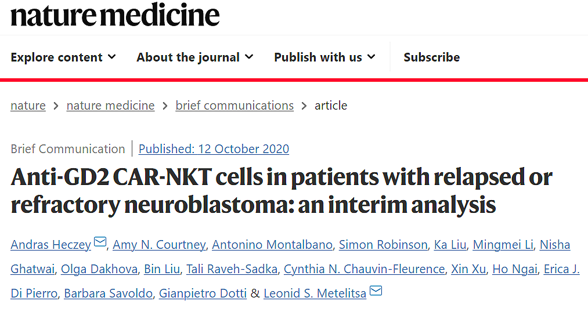Open author Simon Robinson's details
Screen dimensions: 588x312
tap(383, 245)
